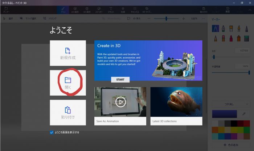Image resolution: width=254 pixels, height=151 pixels.
Task: Choose the green color swatch
Action: click(x=247, y=130)
